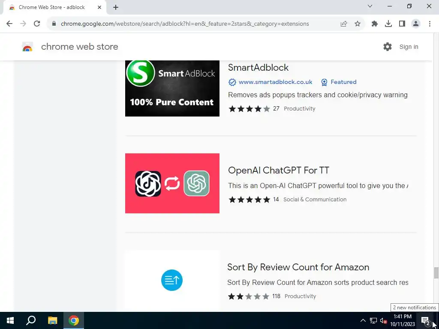Bookmark this page with the star icon
439x329 pixels.
click(x=358, y=24)
